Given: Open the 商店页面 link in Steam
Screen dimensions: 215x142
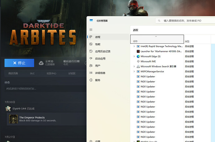Looking at the screenshot, I should (x=13, y=73).
